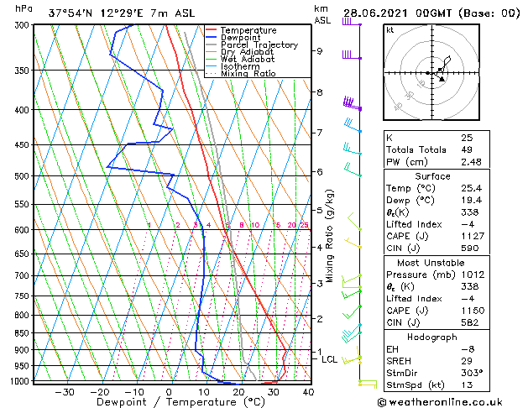Click the 'Hodograph' section heading
Screen dimensions: 528x408
432,337
